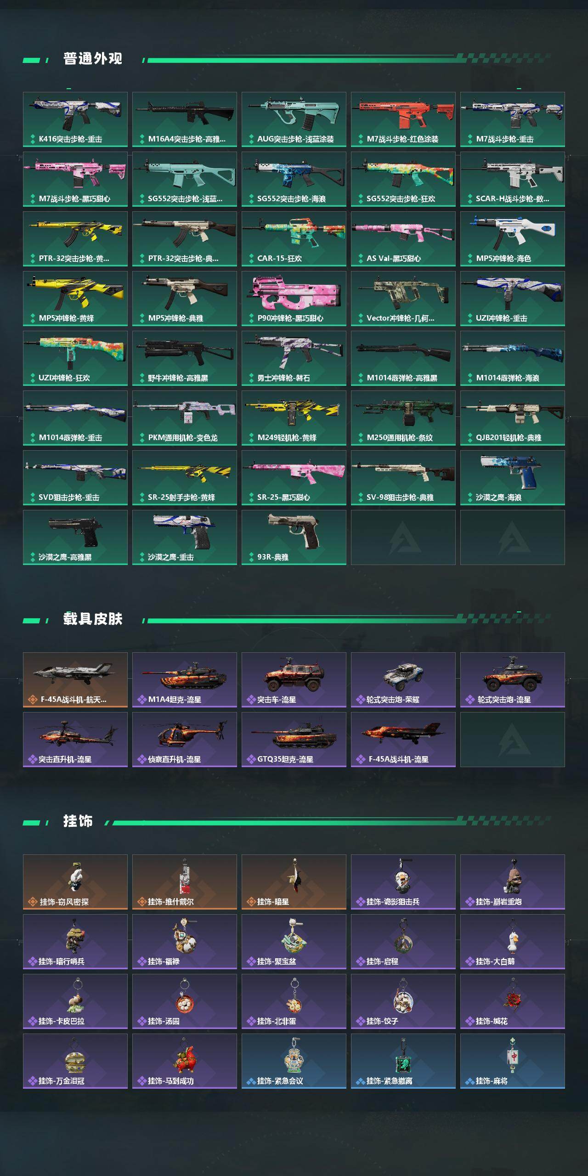Choose the 沙漠之鹰-海浪 pistol skin
Image resolution: width=588 pixels, height=1176 pixels.
click(x=513, y=478)
